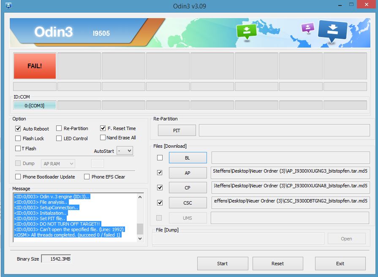The width and height of the screenshot is (378, 277).
Task: Click the 0:[COM3] port field
Action: pyautogui.click(x=35, y=106)
